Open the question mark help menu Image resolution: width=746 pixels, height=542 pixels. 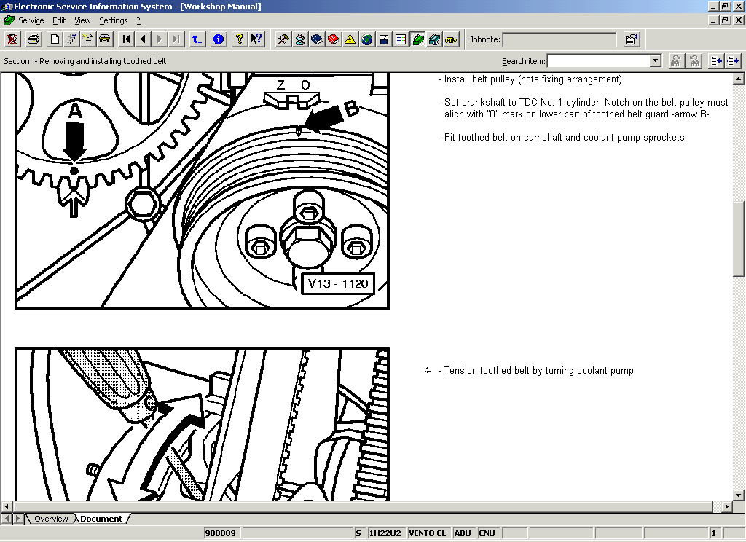pyautogui.click(x=138, y=20)
